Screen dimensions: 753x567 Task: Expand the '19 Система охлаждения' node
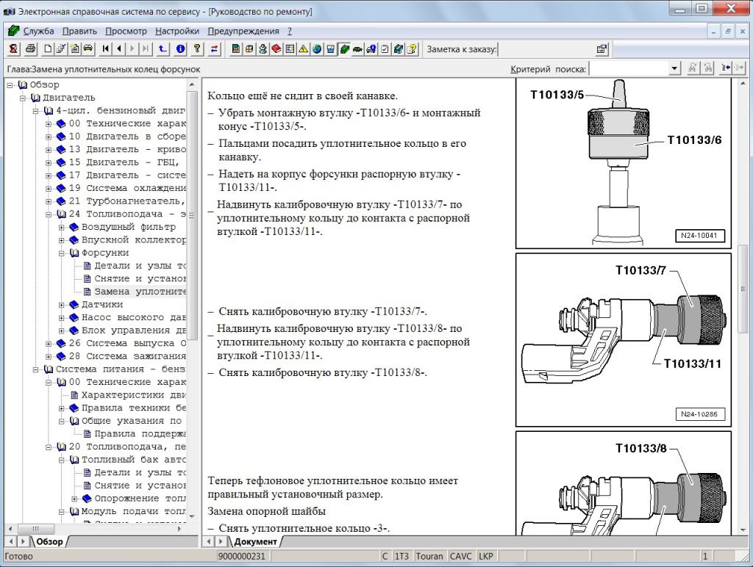click(49, 189)
